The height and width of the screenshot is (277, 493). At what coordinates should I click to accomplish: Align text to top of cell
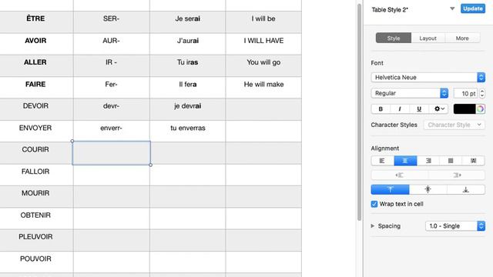(391, 189)
